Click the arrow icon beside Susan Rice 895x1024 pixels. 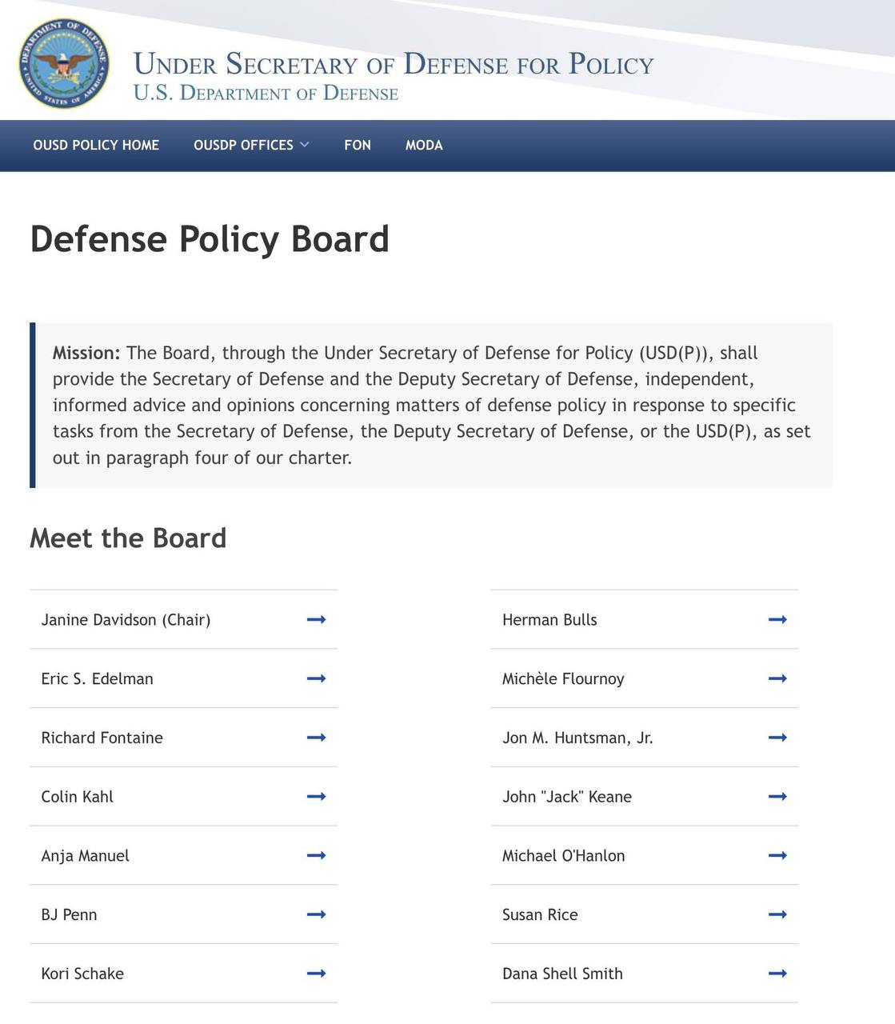[x=777, y=914]
